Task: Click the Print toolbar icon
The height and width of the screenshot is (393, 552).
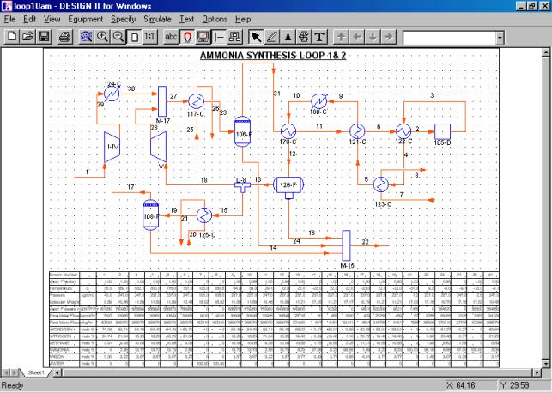Action: coord(64,38)
